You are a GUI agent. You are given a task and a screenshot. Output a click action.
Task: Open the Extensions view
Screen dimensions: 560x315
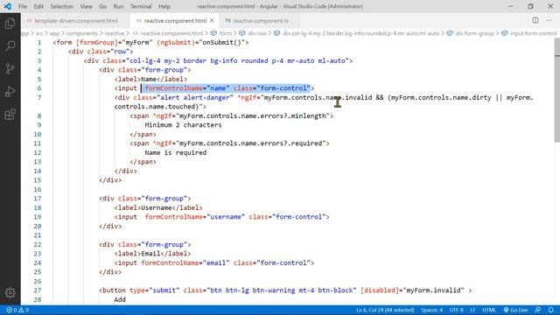tap(10, 115)
